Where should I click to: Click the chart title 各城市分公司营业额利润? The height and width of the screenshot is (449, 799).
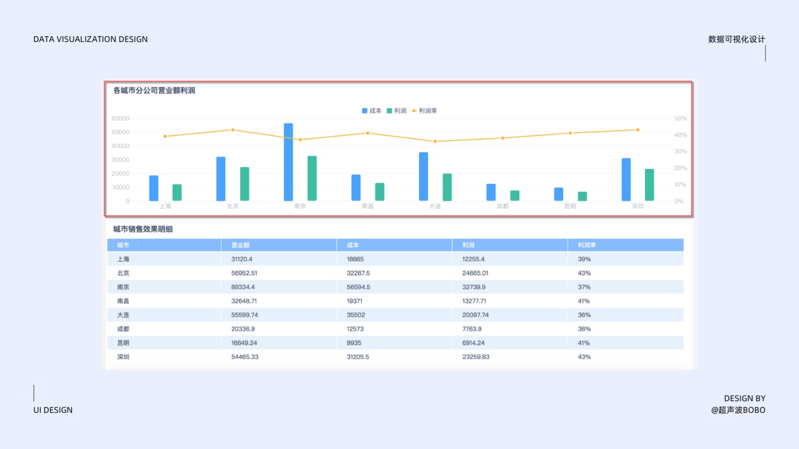click(x=154, y=91)
